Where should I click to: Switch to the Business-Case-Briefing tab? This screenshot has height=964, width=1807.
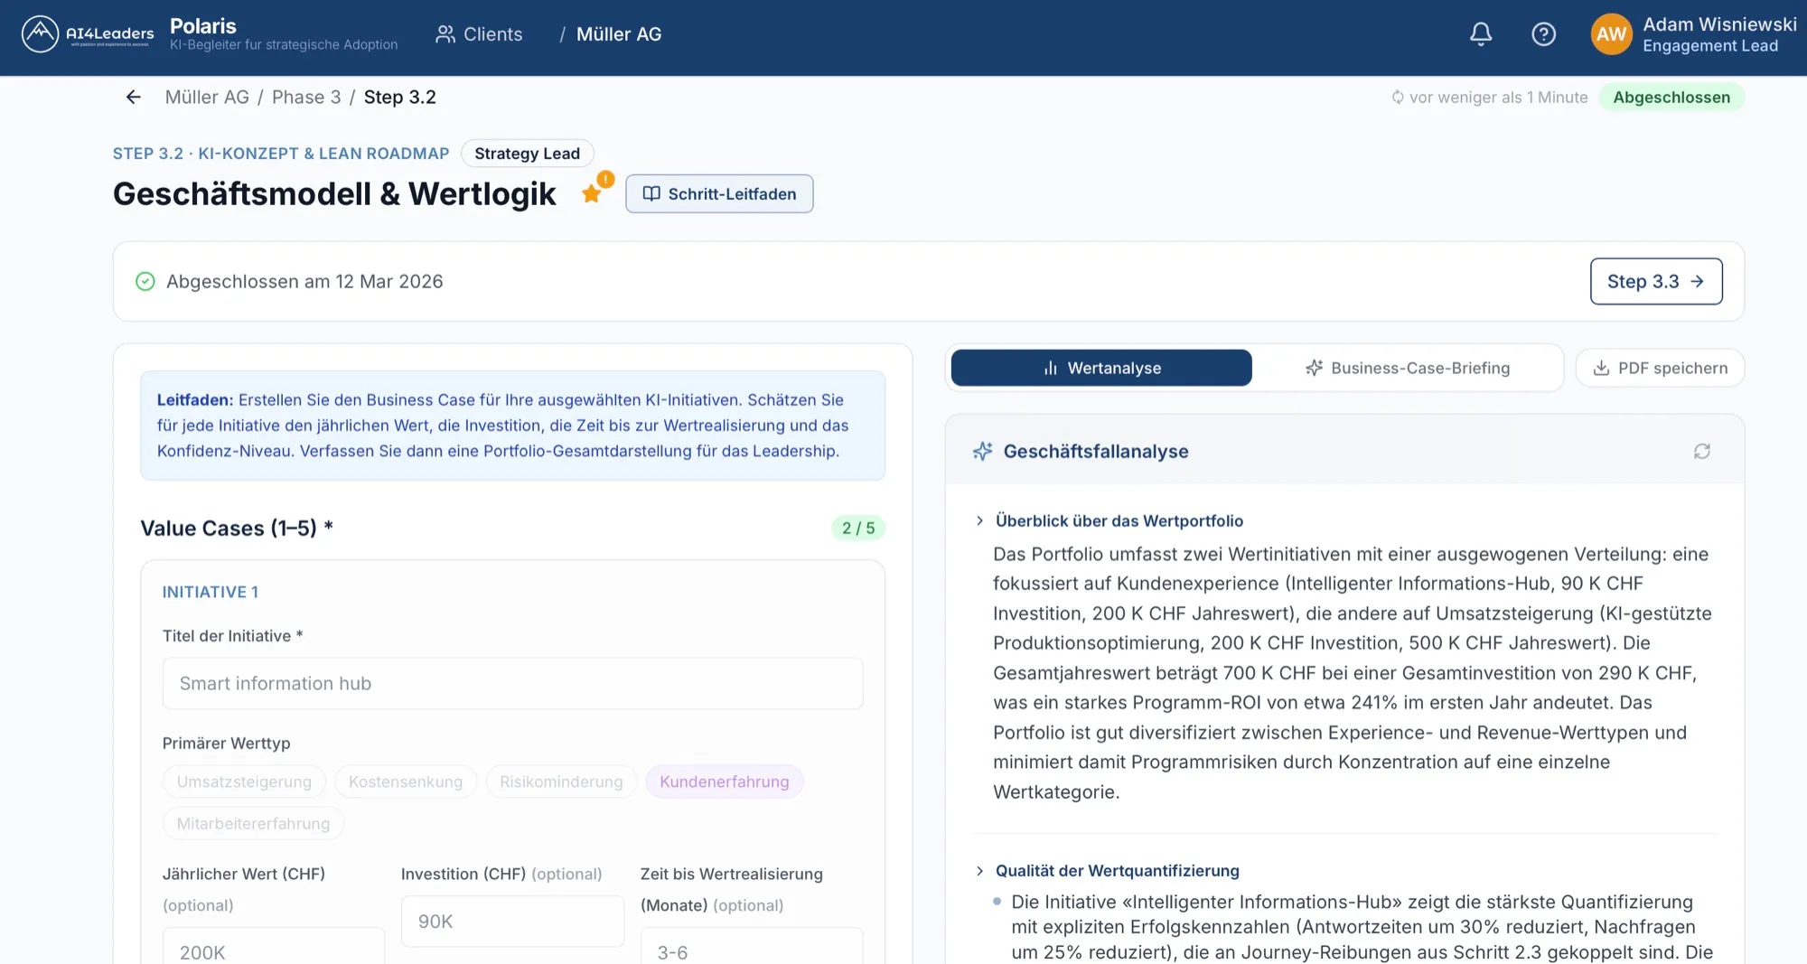coord(1408,368)
